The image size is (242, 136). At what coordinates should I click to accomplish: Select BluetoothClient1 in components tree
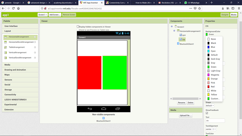click(x=186, y=44)
